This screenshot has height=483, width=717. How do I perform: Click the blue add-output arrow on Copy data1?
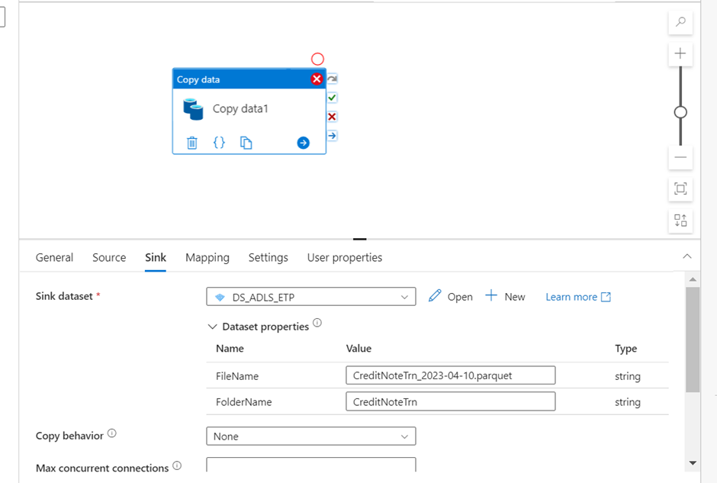[303, 143]
